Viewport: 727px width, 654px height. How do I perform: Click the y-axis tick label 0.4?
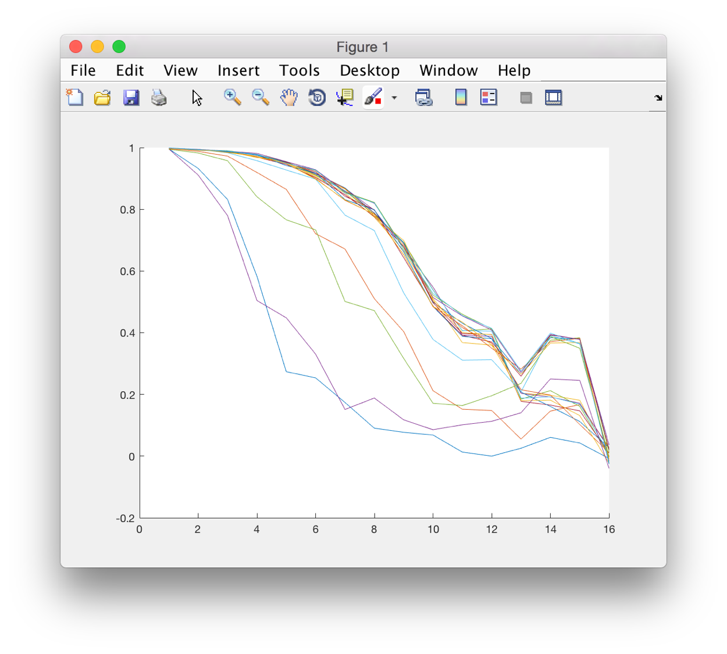pyautogui.click(x=127, y=333)
